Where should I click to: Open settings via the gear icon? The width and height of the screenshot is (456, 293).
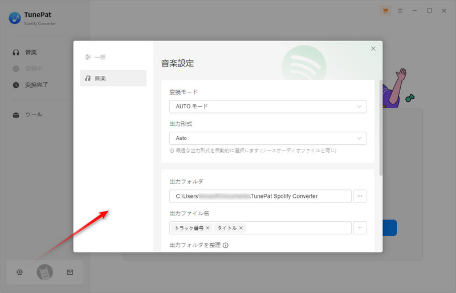point(19,272)
